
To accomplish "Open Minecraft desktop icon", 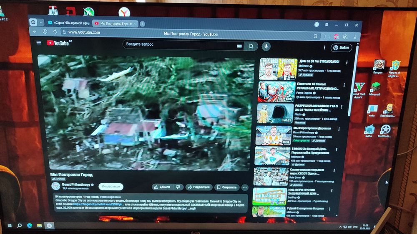I will pyautogui.click(x=375, y=89).
